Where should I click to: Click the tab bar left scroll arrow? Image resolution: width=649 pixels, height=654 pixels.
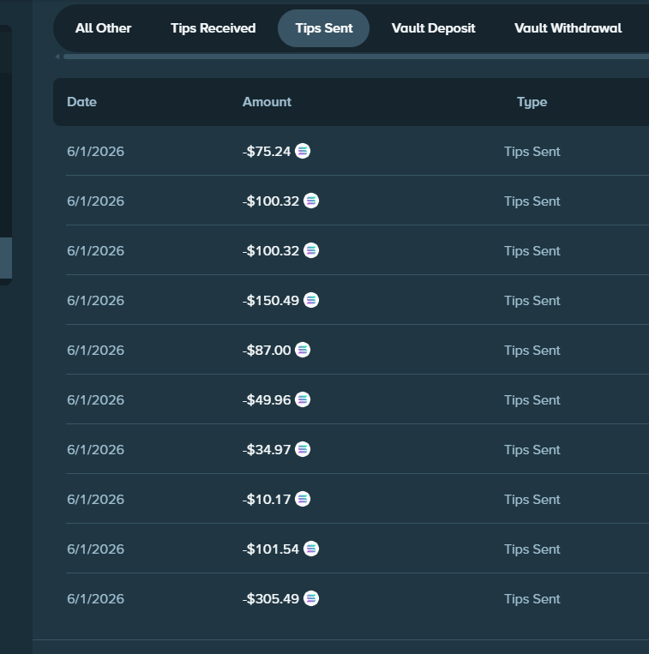[x=57, y=57]
